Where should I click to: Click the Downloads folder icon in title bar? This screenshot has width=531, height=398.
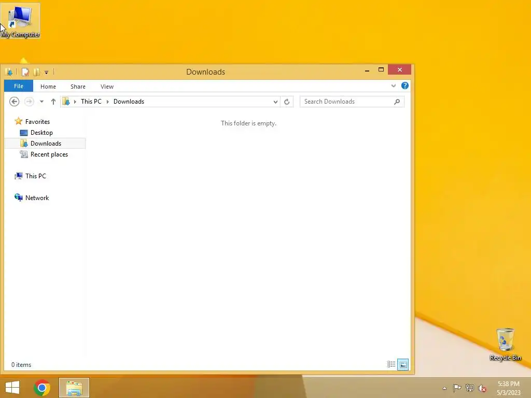(9, 72)
